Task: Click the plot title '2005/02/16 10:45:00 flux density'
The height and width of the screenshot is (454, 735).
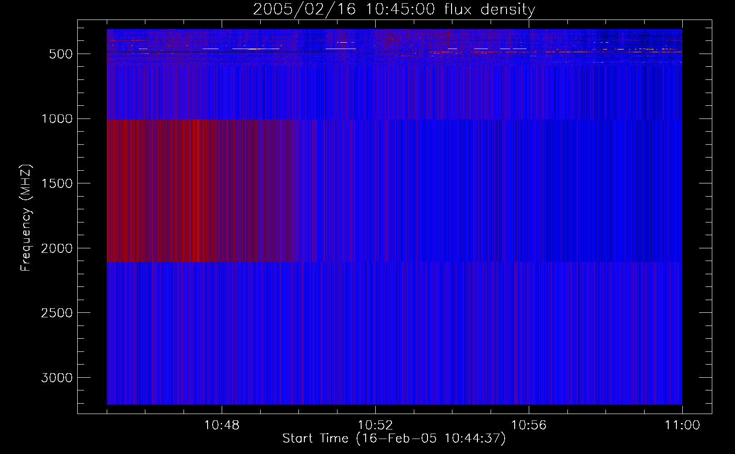Action: [394, 10]
